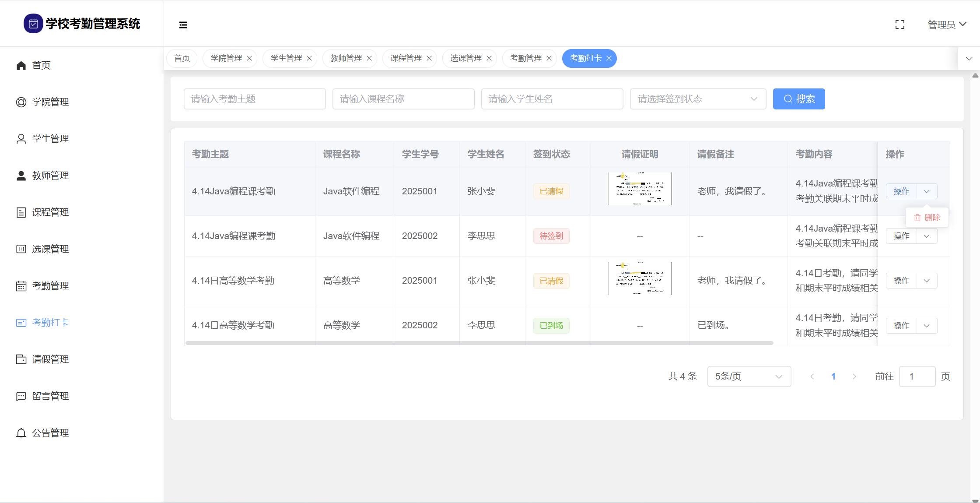This screenshot has height=503, width=980.
Task: Open first row's leave proof thumbnail
Action: pyautogui.click(x=640, y=189)
